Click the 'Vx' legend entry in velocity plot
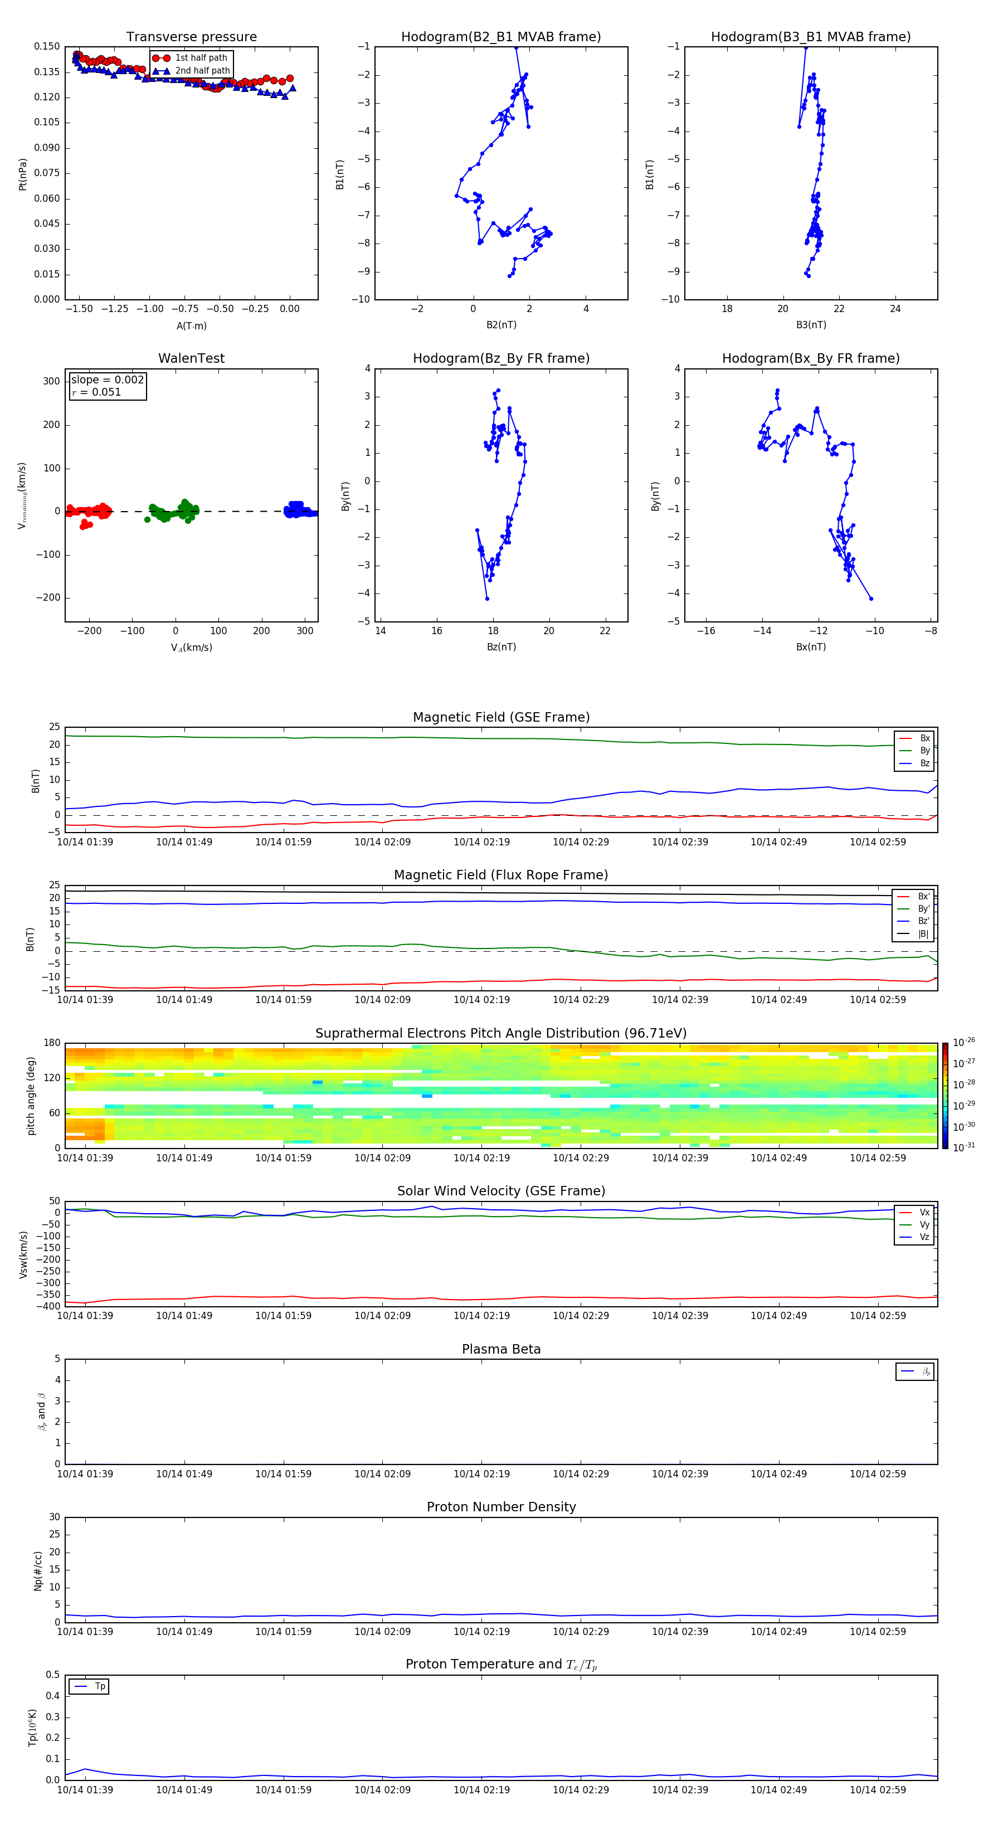 [914, 1212]
